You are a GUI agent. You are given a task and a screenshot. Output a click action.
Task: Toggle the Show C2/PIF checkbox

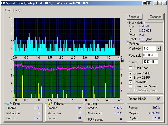(x=130, y=77)
